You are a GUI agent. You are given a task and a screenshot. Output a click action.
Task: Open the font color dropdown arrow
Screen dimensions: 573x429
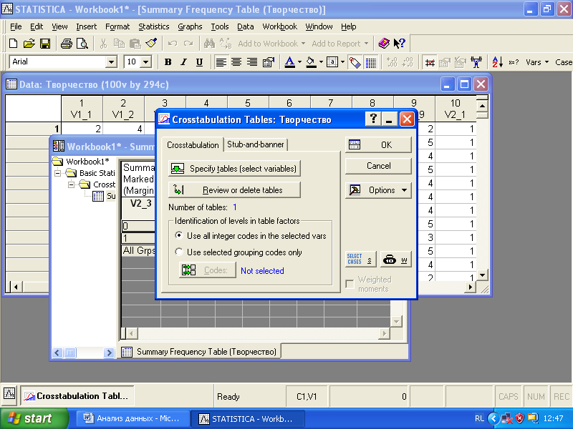(299, 62)
